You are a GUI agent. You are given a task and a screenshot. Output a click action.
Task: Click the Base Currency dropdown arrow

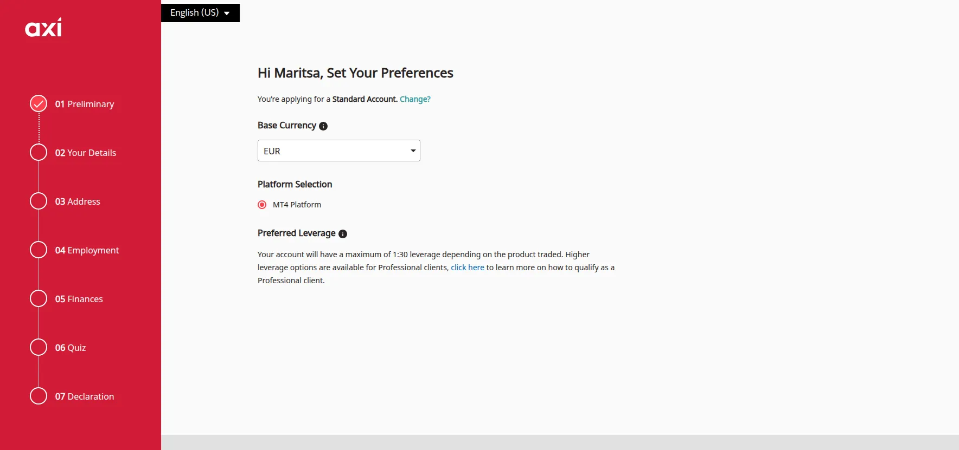pos(413,151)
